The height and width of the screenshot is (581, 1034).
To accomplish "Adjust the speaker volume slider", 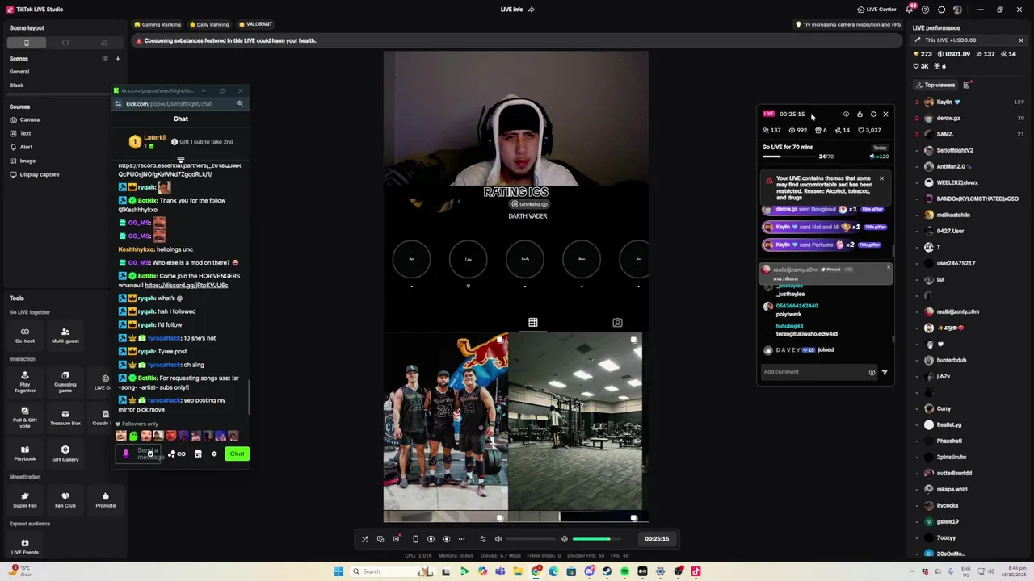I will 531,539.
